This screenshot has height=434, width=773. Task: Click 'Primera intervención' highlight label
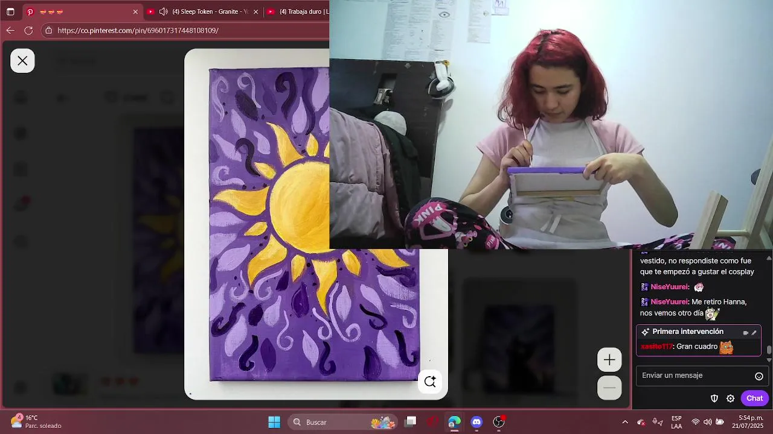(688, 332)
